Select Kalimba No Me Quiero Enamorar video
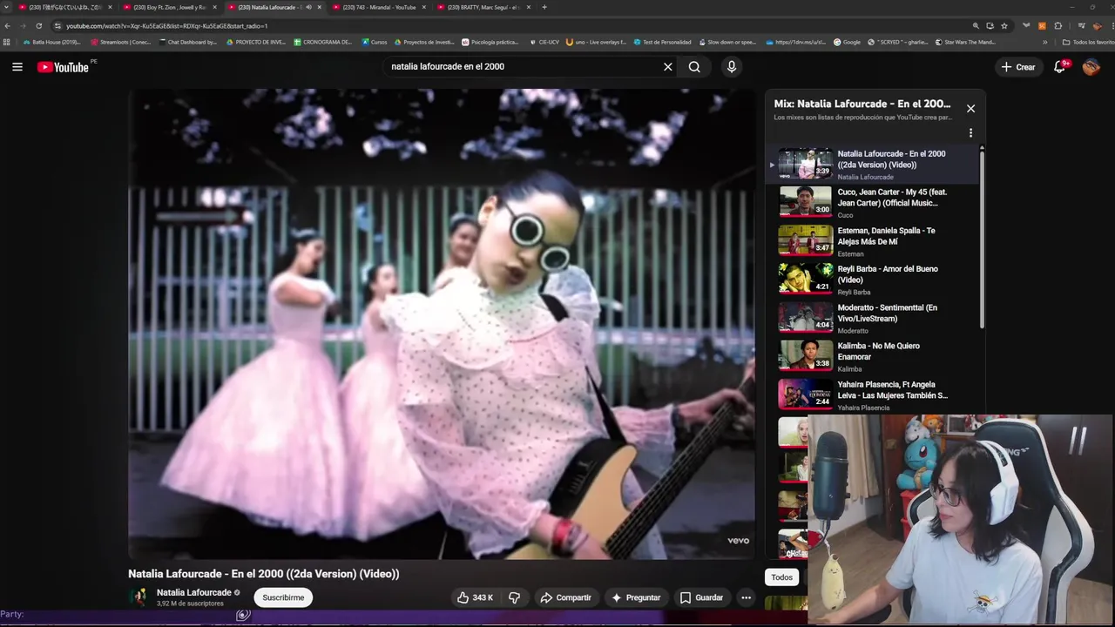 click(872, 356)
